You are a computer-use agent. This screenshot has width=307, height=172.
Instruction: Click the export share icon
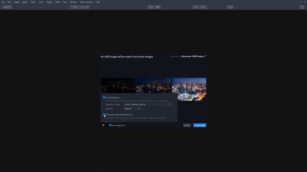pyautogui.click(x=302, y=7)
